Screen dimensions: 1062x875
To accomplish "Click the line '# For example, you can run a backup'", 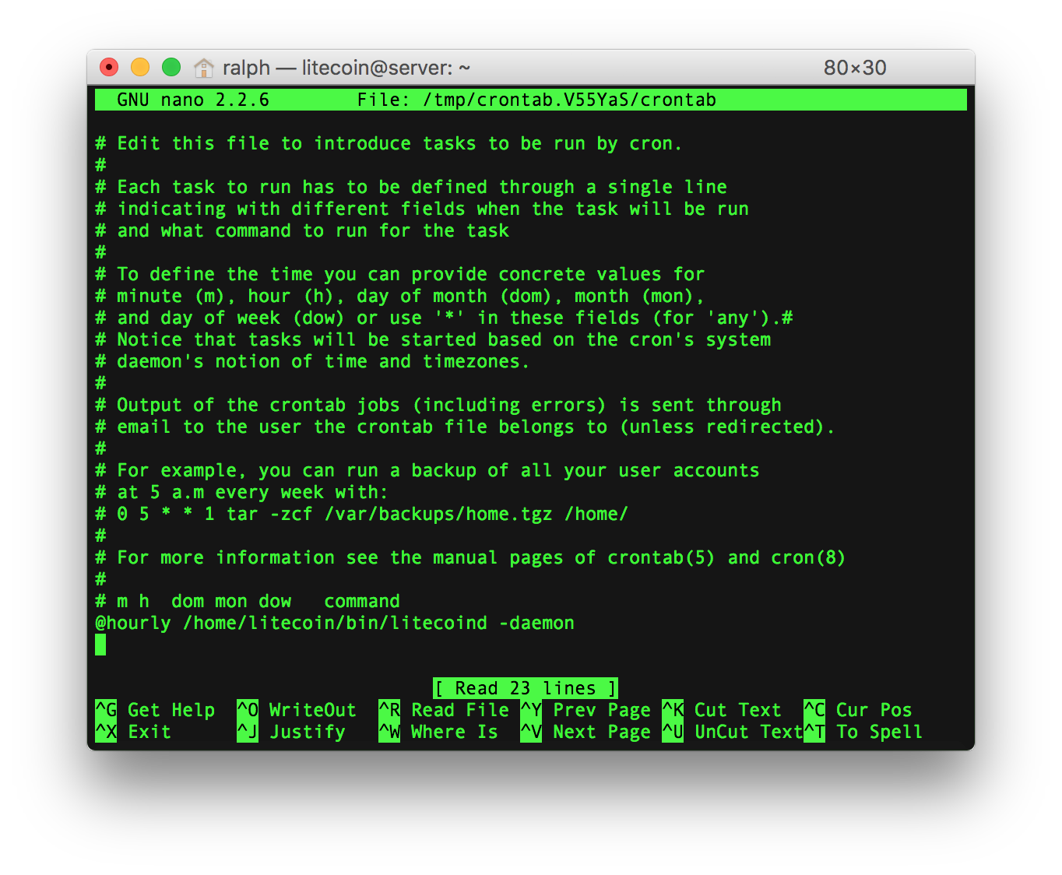I will 427,470.
